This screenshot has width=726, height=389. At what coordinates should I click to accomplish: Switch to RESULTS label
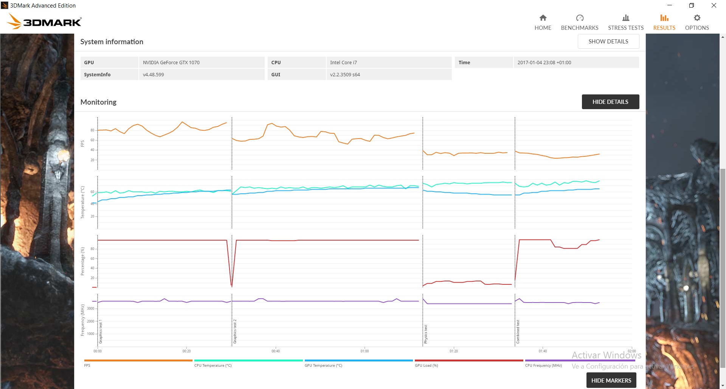tap(664, 28)
